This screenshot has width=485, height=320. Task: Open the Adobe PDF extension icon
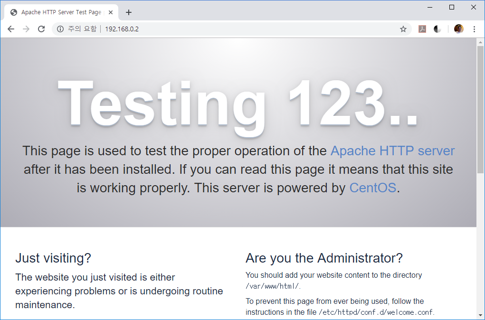pyautogui.click(x=422, y=29)
